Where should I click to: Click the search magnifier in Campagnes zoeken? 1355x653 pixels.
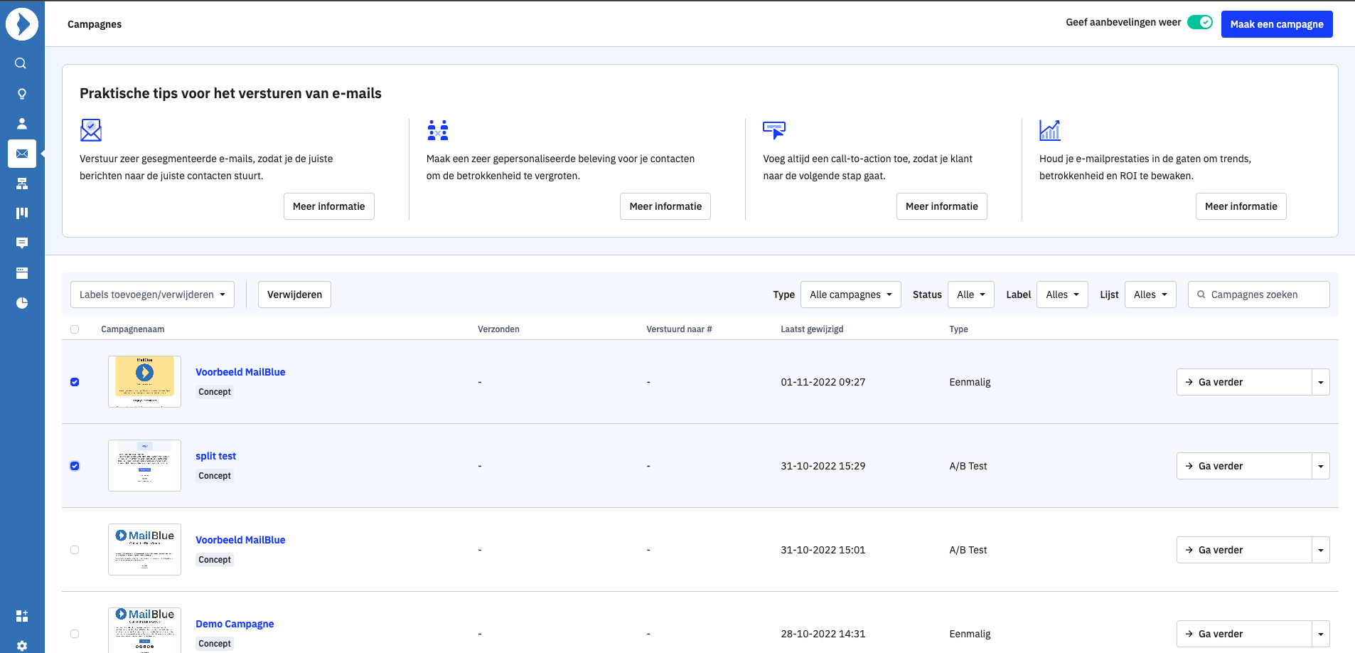coord(1201,294)
